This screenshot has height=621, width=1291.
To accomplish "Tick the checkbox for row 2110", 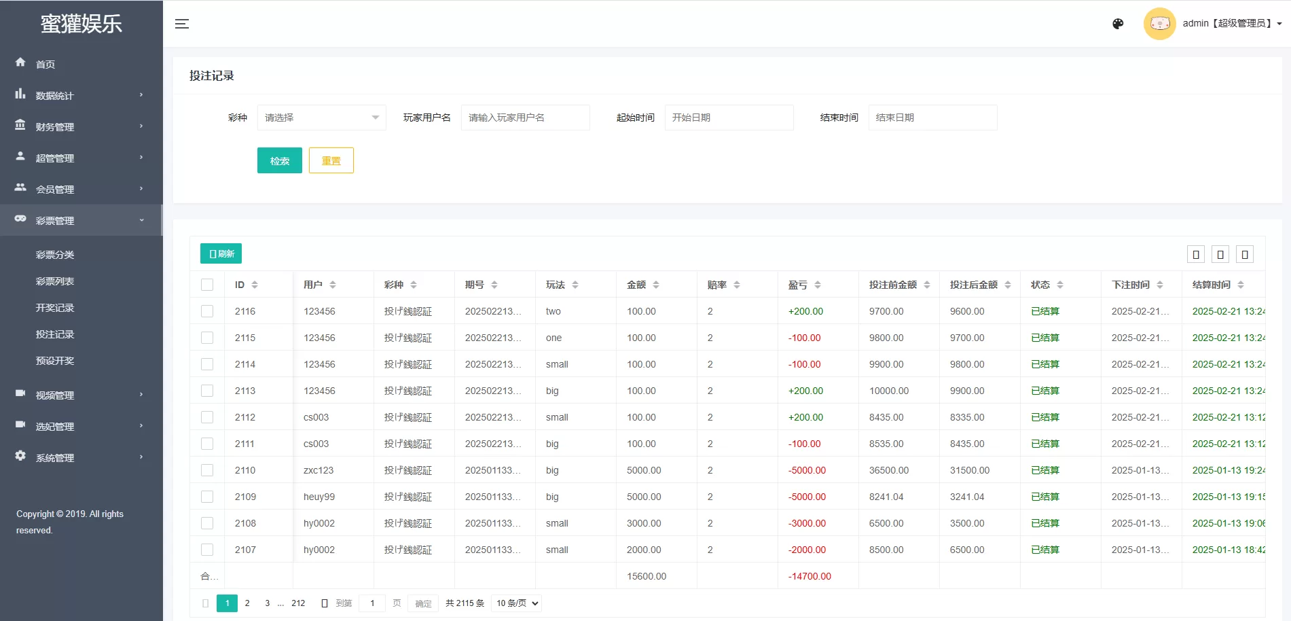I will click(x=207, y=470).
